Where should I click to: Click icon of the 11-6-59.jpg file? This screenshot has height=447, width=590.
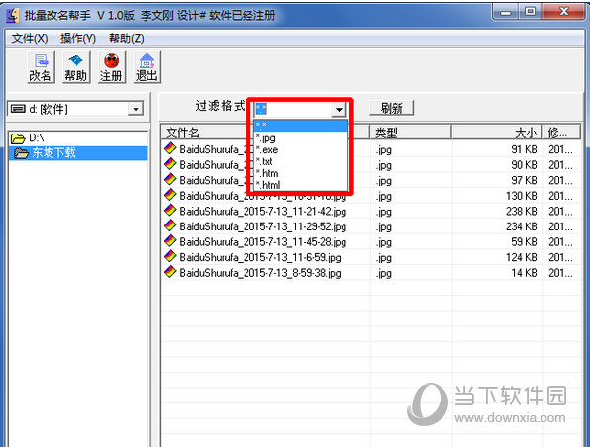(170, 257)
